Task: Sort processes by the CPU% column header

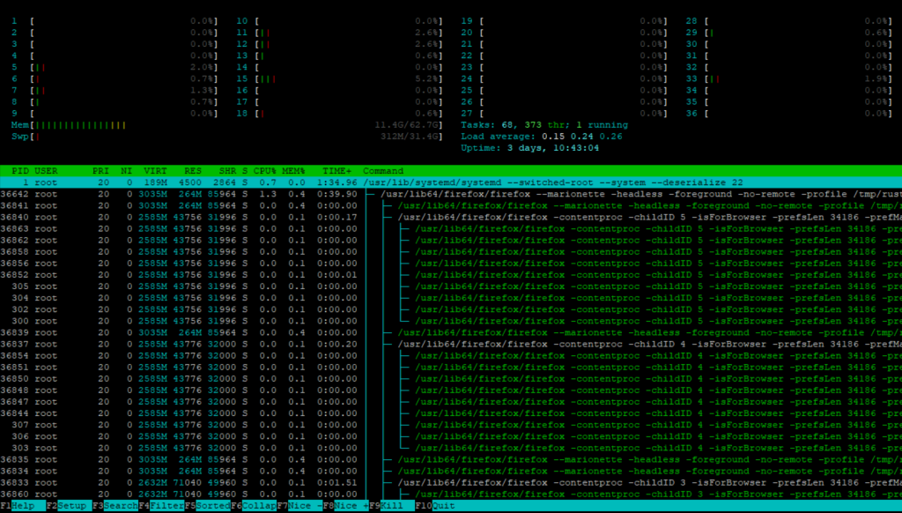Action: pyautogui.click(x=266, y=171)
